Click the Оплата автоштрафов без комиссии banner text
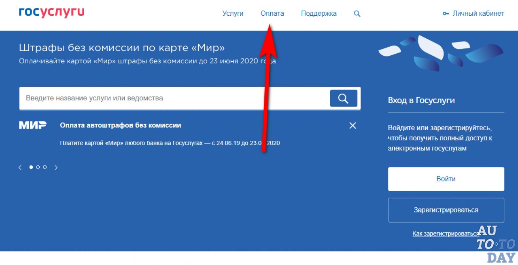This screenshot has height=265, width=518. pos(120,125)
